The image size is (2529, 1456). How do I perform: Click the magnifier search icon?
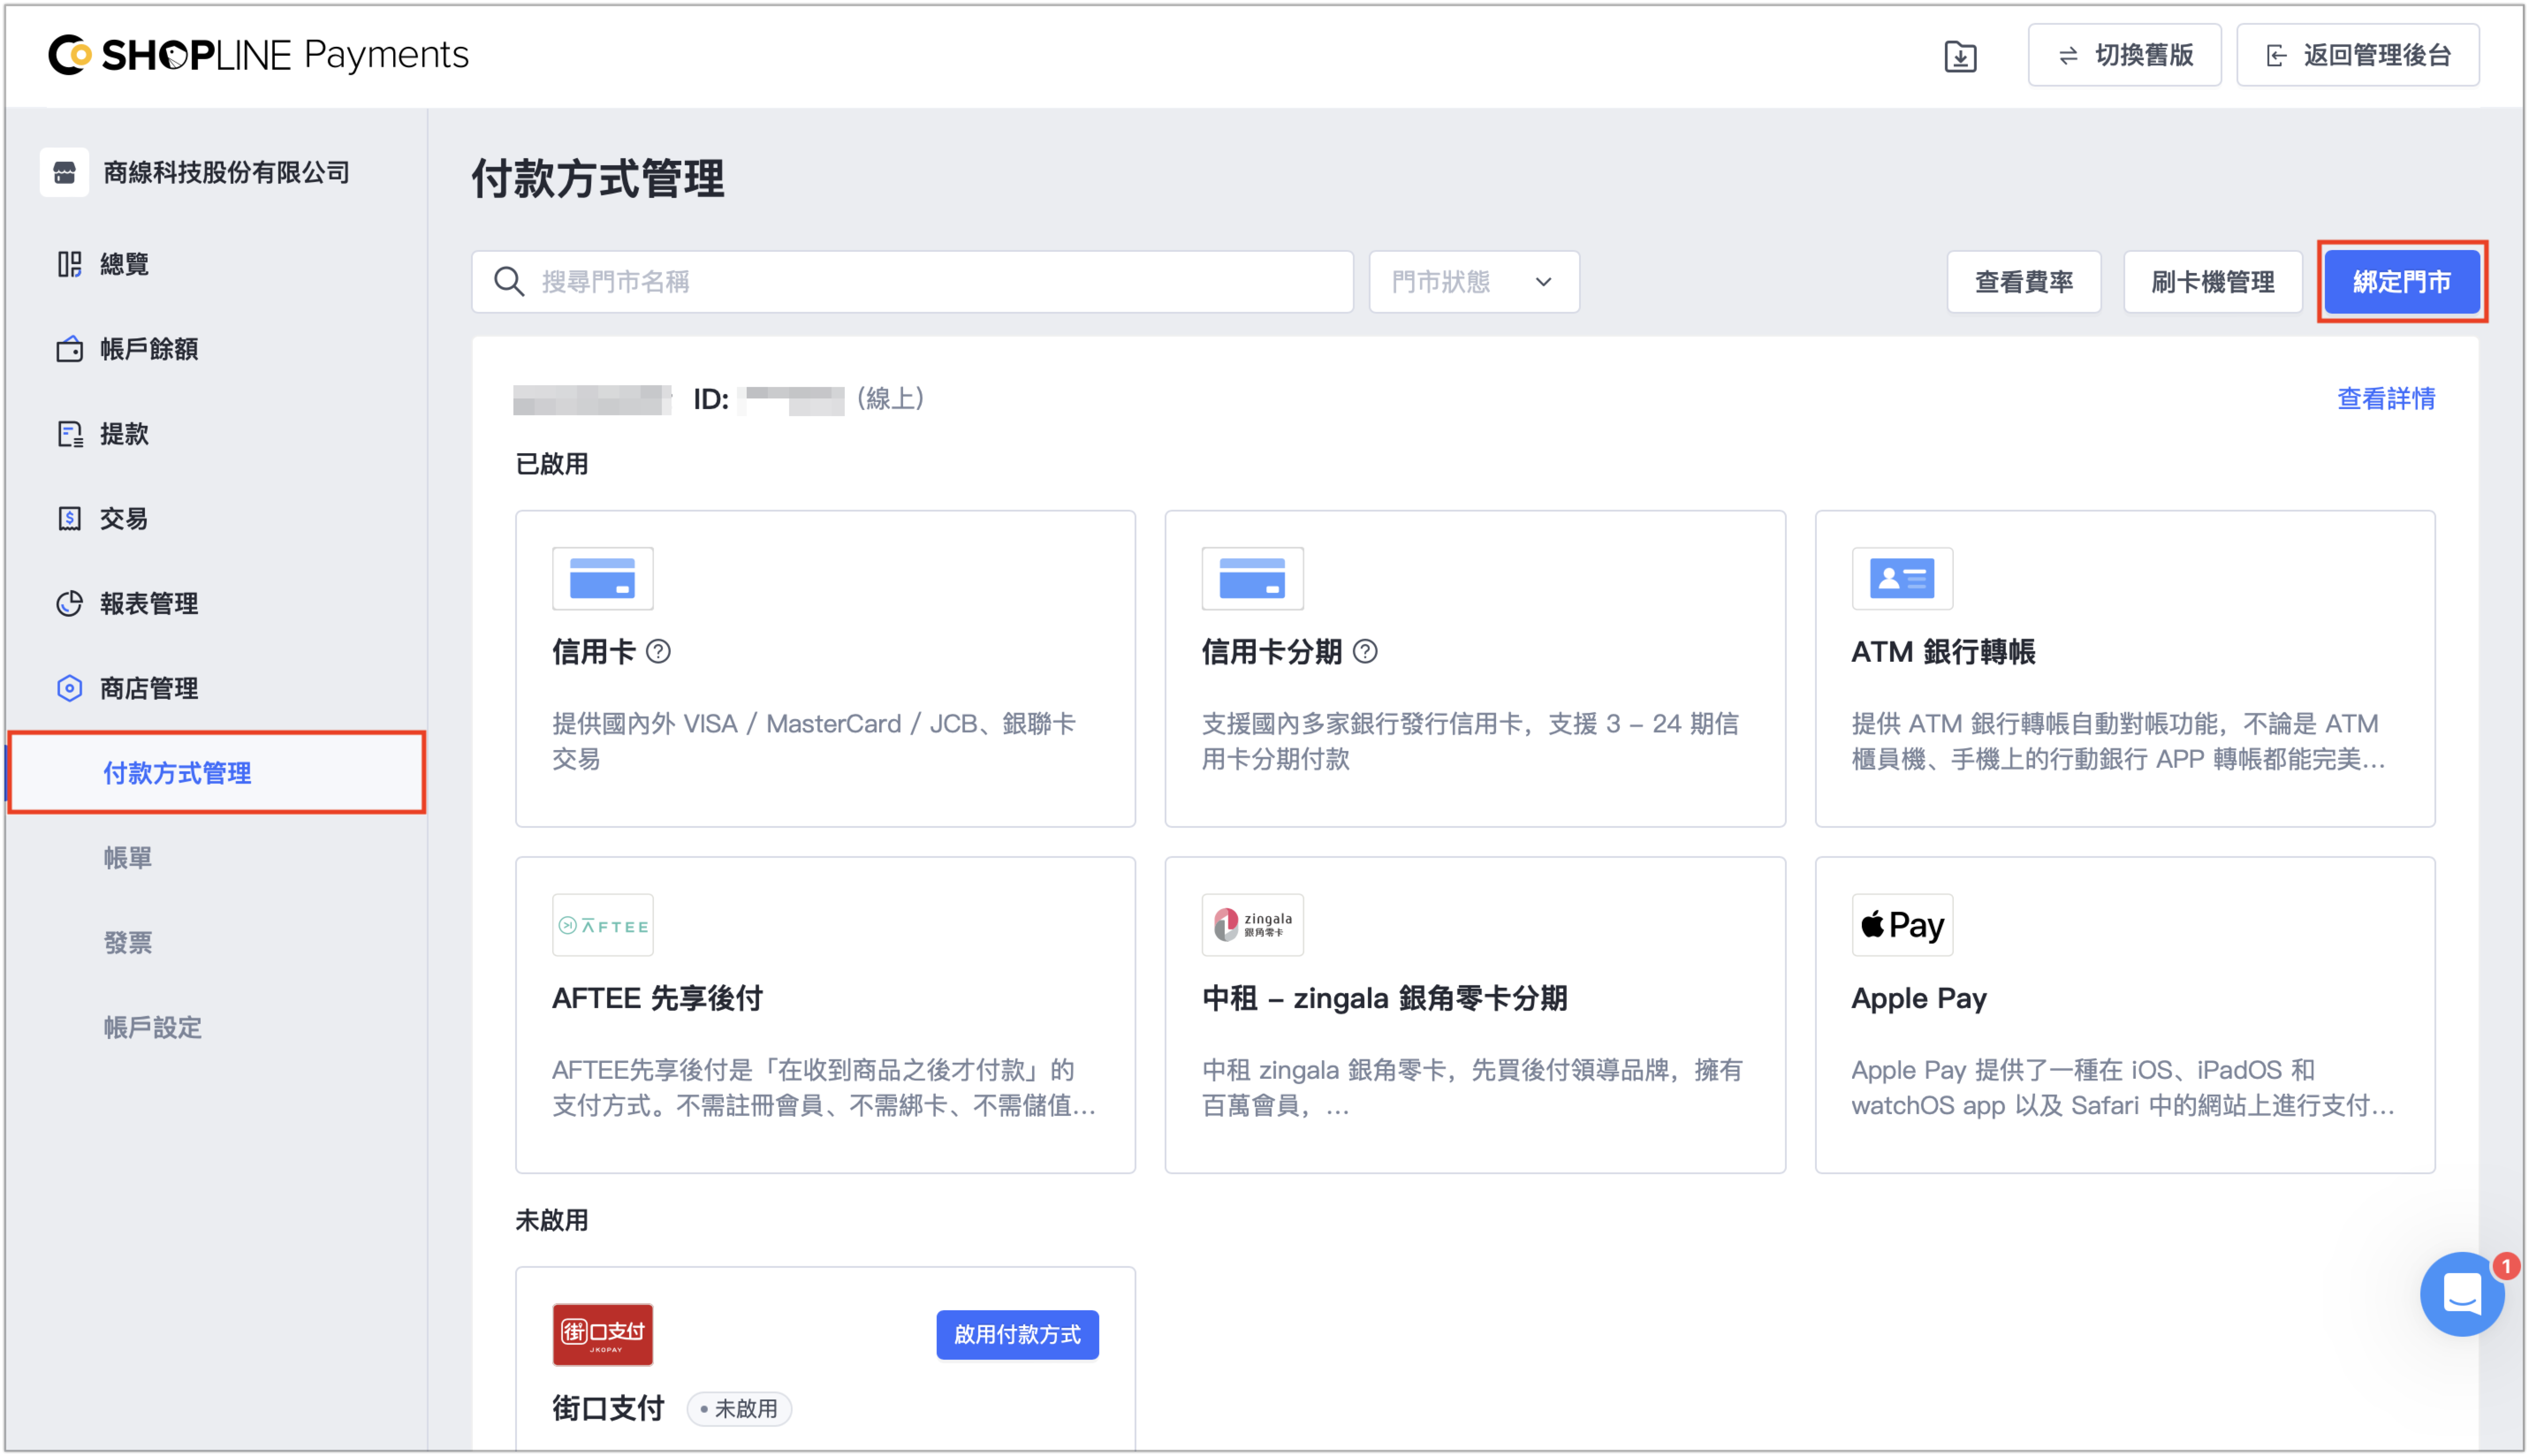point(509,282)
